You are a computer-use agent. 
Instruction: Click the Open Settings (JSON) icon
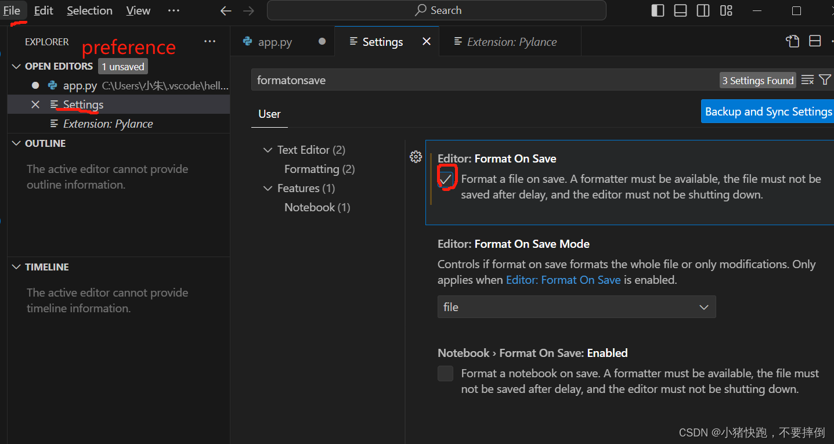pyautogui.click(x=792, y=41)
